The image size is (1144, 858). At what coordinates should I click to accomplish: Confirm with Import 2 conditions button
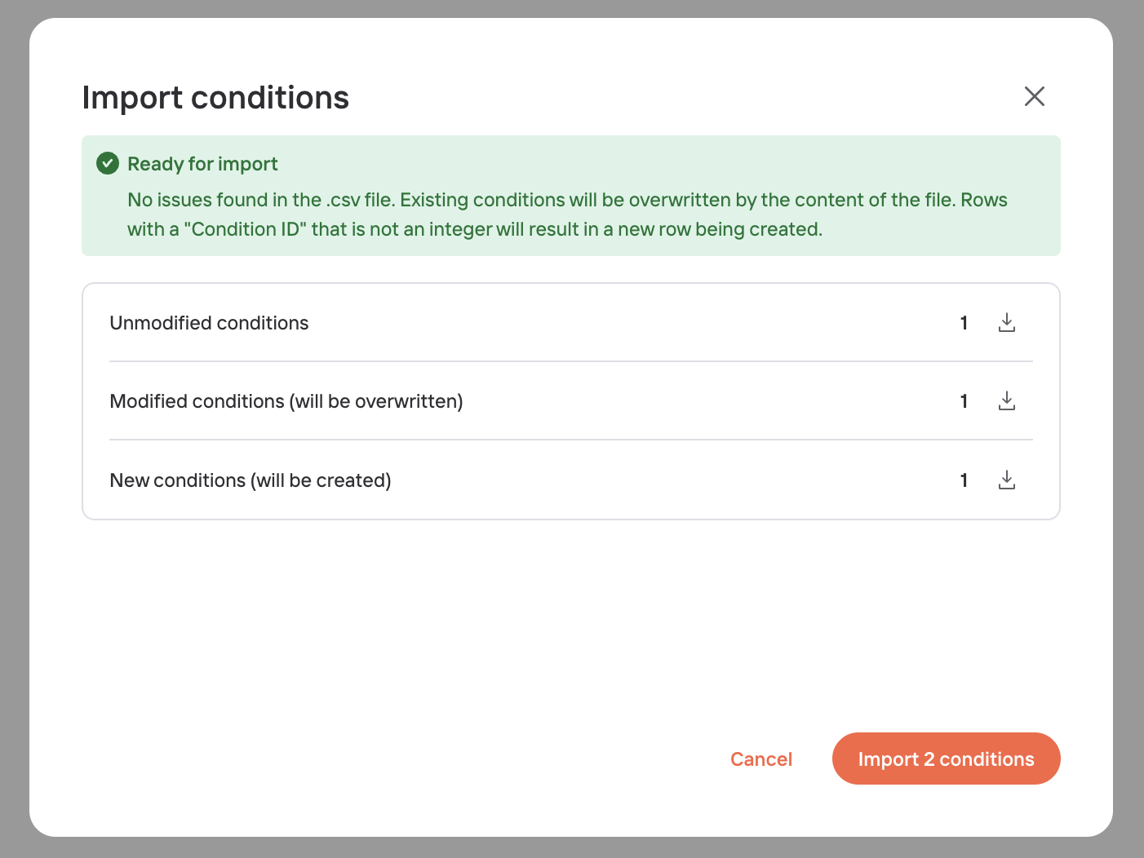(x=946, y=758)
